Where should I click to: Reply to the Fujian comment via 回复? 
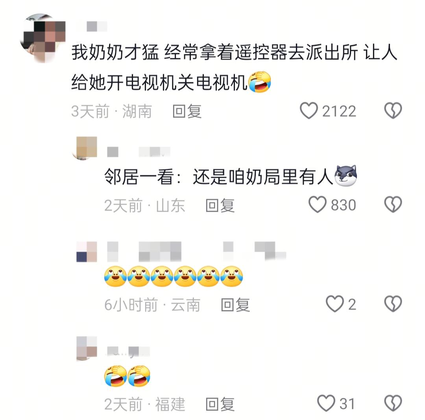220,404
